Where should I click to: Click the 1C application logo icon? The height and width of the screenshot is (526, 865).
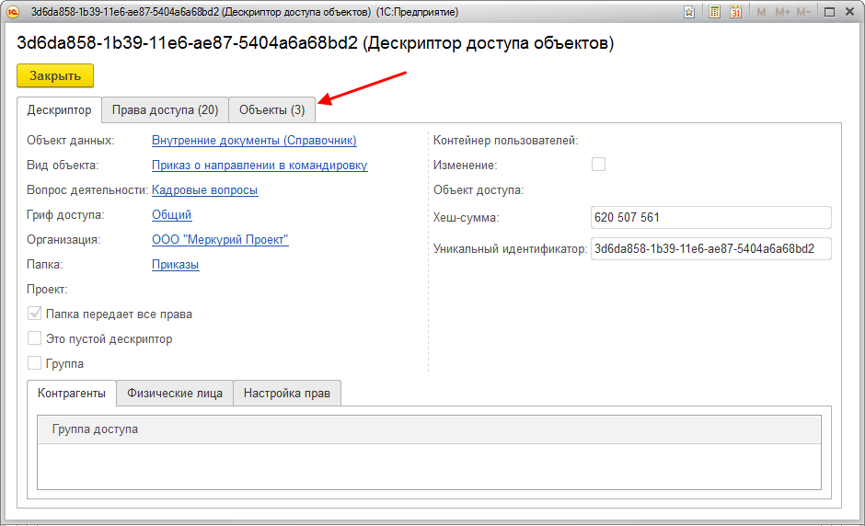14,12
